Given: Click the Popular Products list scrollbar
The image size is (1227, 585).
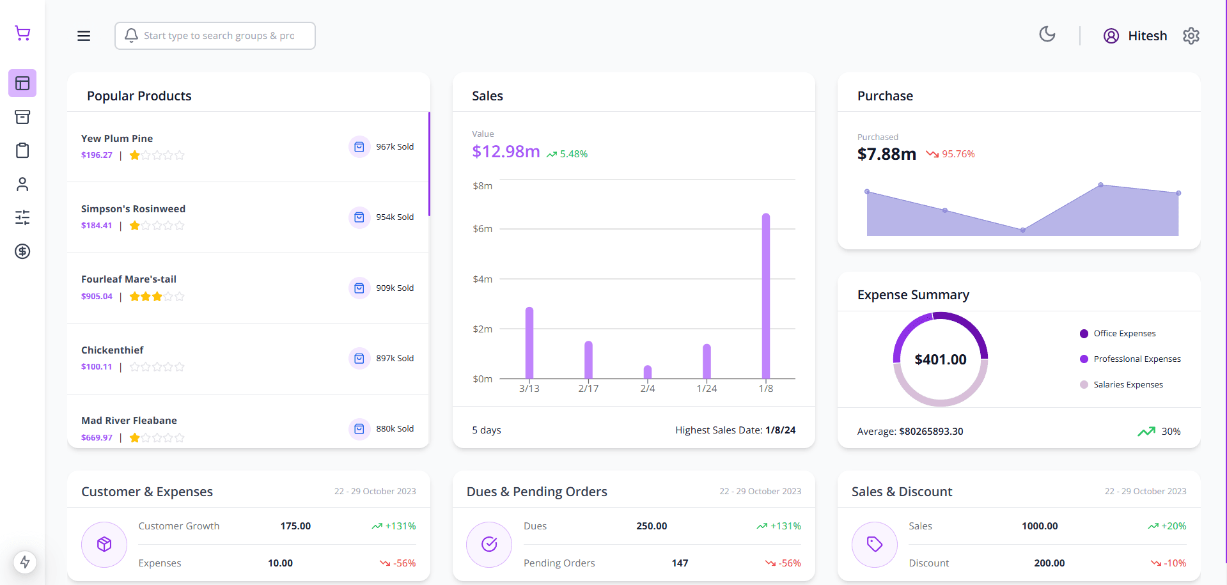Looking at the screenshot, I should 429,164.
